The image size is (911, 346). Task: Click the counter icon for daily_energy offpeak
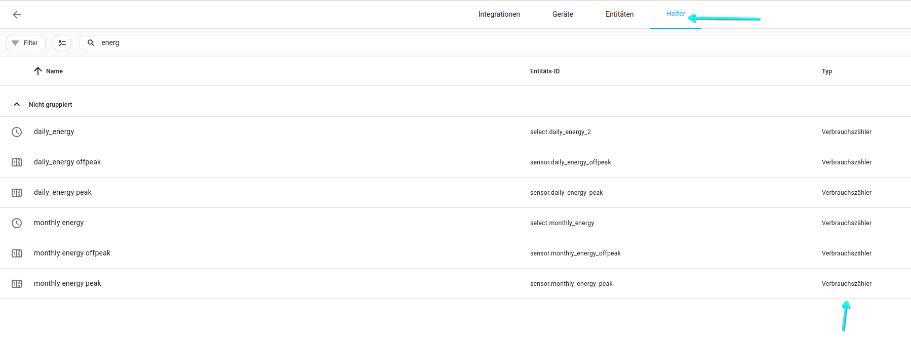(17, 162)
